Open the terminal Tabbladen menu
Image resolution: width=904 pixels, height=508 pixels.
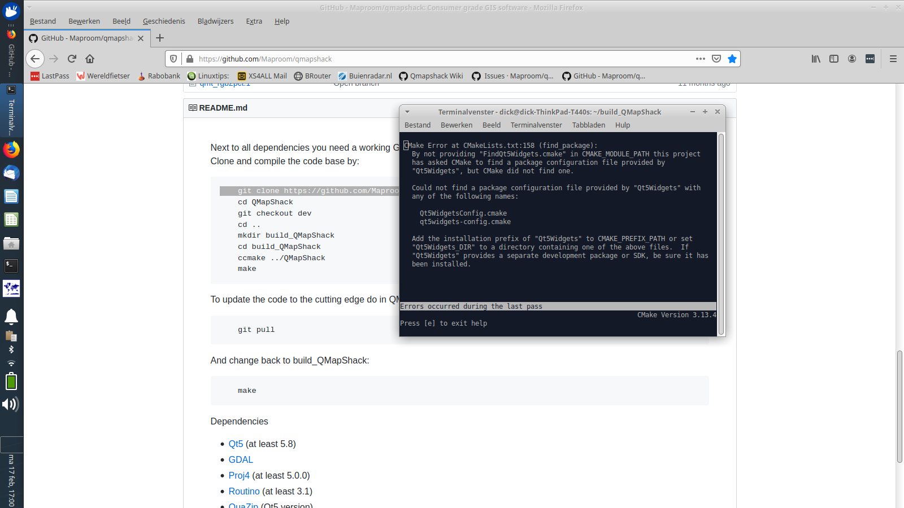pos(588,125)
